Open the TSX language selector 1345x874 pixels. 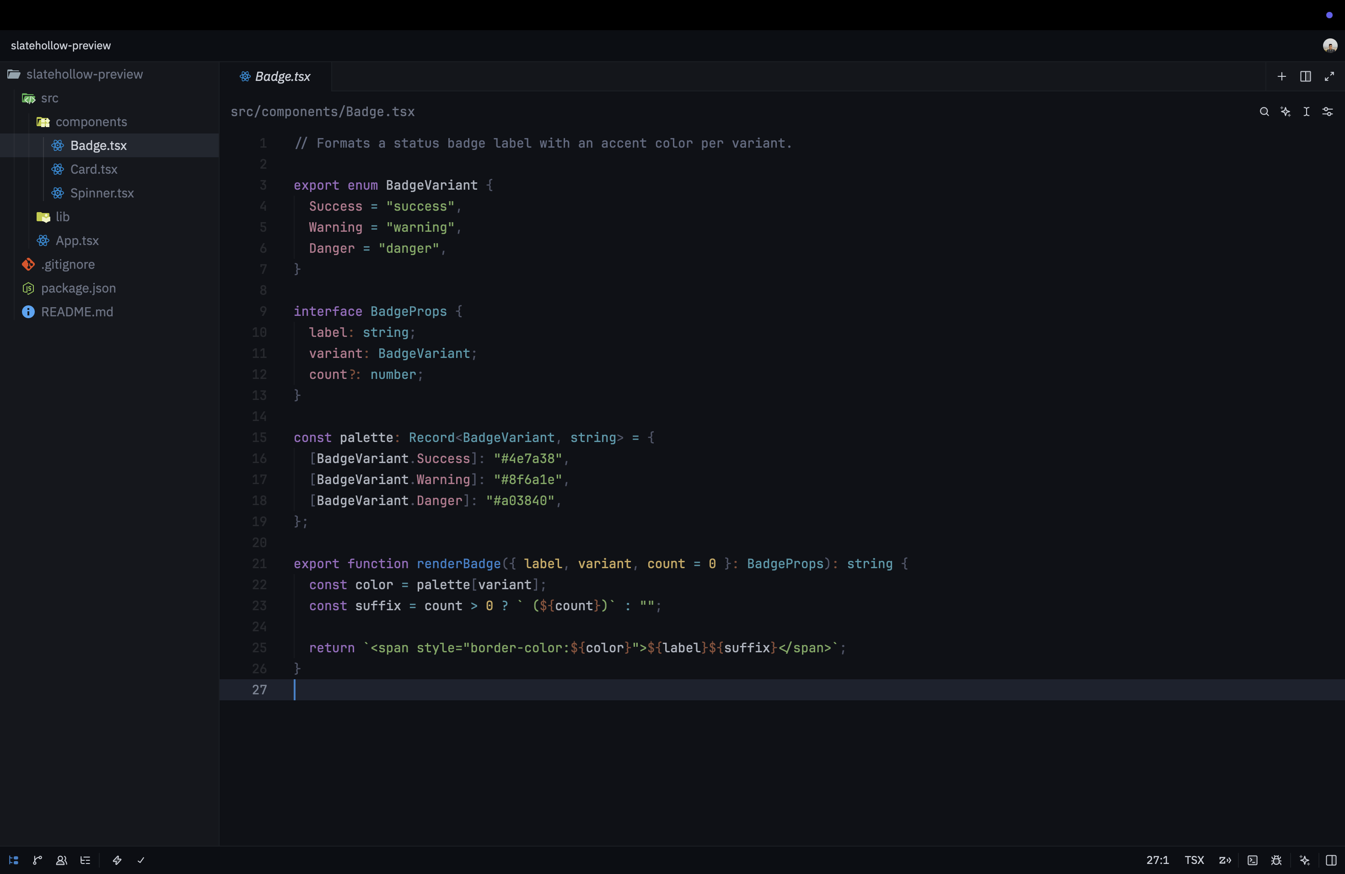coord(1194,860)
